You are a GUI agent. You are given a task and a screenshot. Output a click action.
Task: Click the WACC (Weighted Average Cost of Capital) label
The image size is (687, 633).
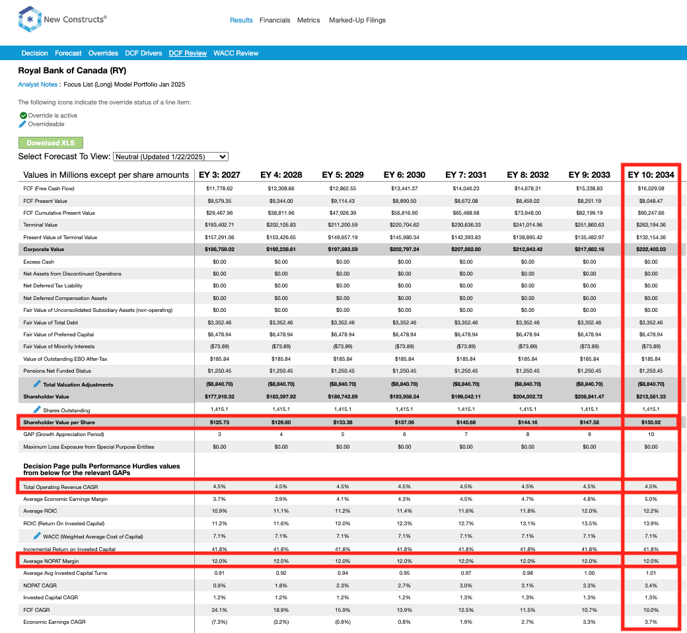[x=93, y=537]
